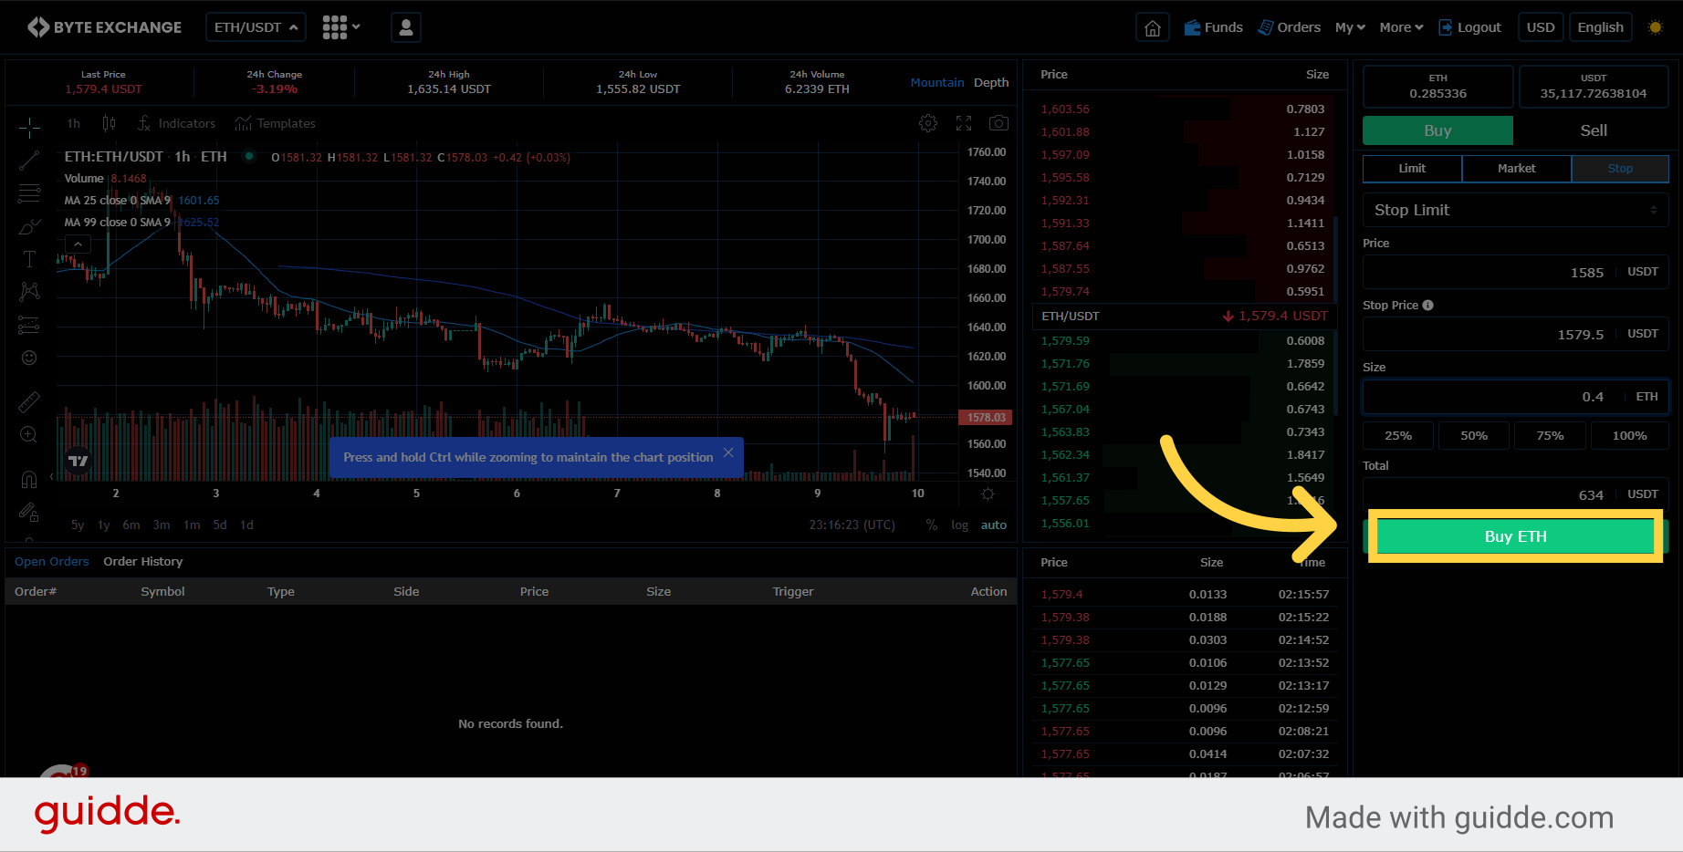Click the Byte Exchange logo
This screenshot has height=852, width=1683.
(104, 27)
